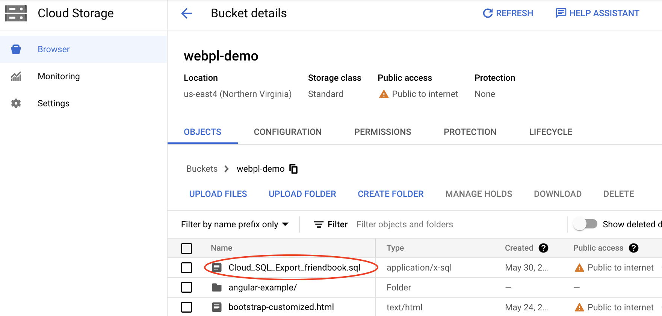Tick the select-all checkbox in table header
This screenshot has height=316, width=662.
point(187,248)
